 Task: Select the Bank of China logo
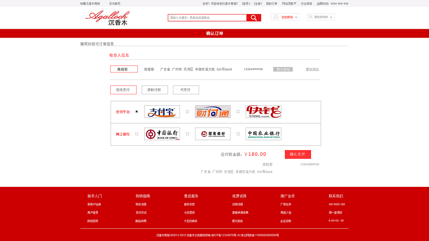[x=162, y=134]
